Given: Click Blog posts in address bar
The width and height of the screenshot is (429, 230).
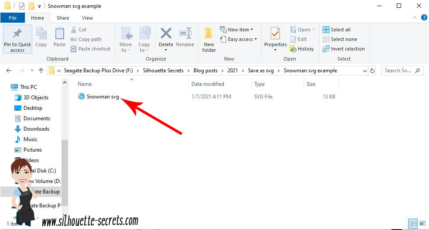Looking at the screenshot, I should [205, 71].
